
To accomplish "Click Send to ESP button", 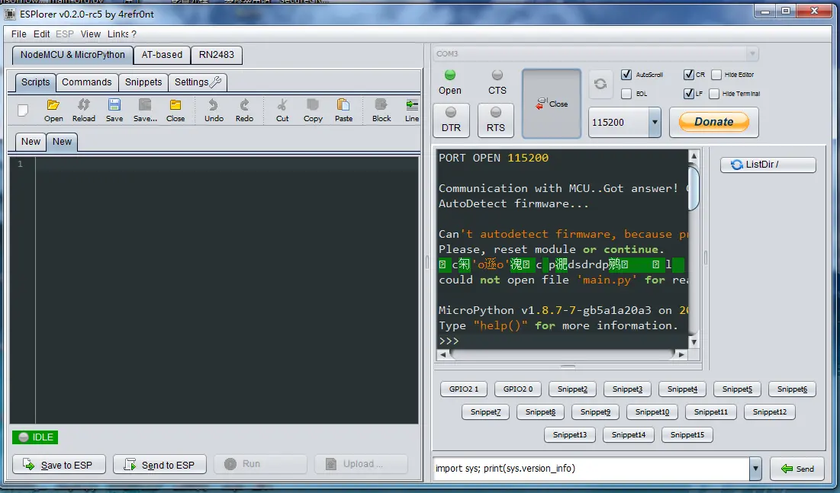I will pyautogui.click(x=159, y=465).
